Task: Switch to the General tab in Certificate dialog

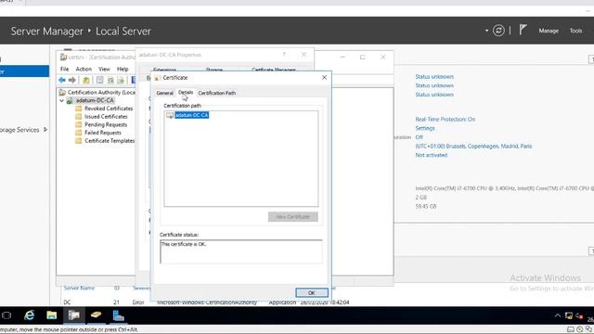Action: click(x=165, y=93)
